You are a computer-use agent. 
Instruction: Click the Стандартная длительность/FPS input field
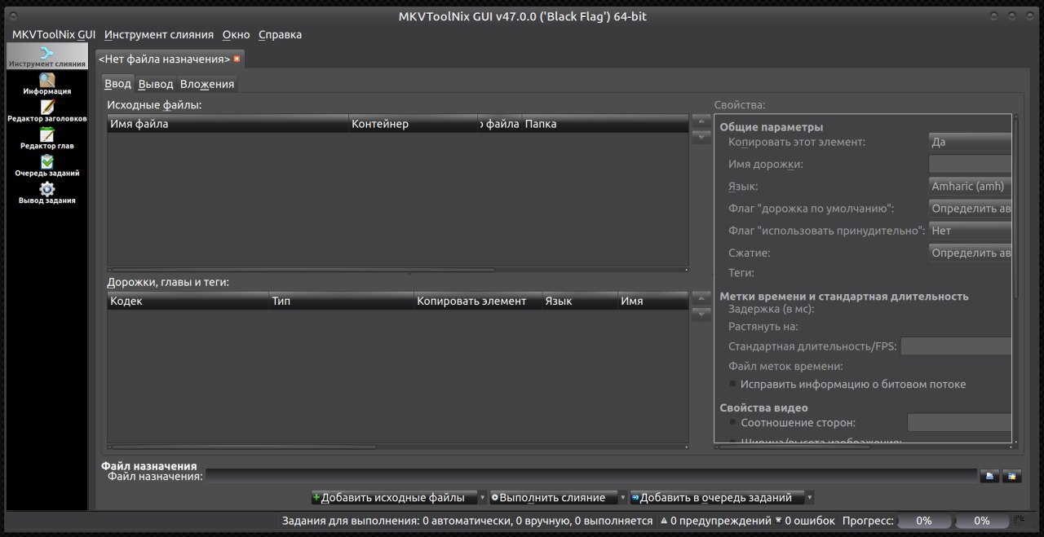point(956,346)
